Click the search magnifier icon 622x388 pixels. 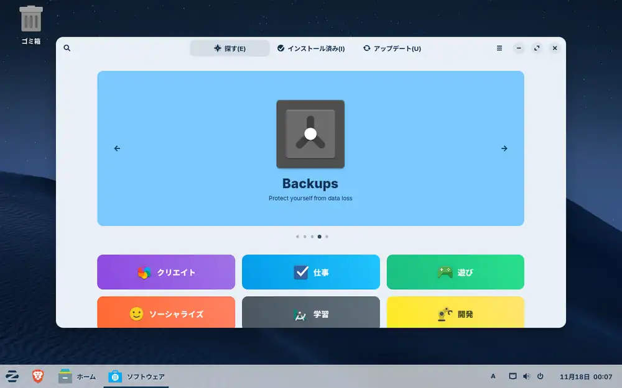tap(67, 48)
